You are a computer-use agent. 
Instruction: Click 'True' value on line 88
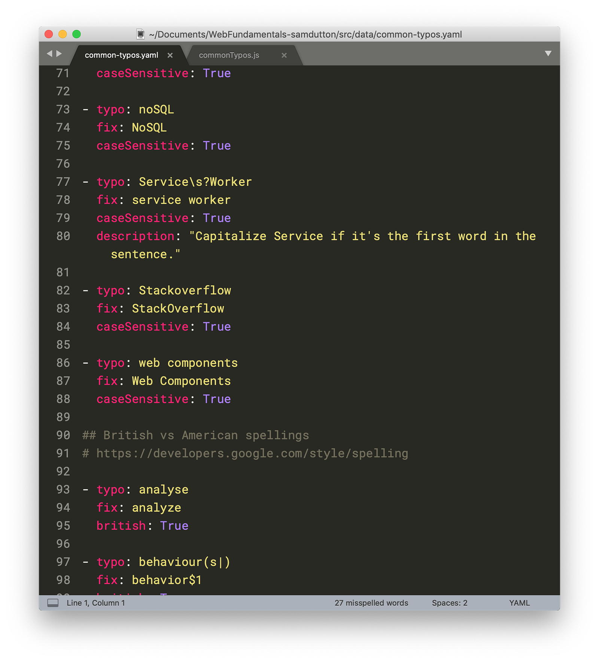pyautogui.click(x=217, y=399)
